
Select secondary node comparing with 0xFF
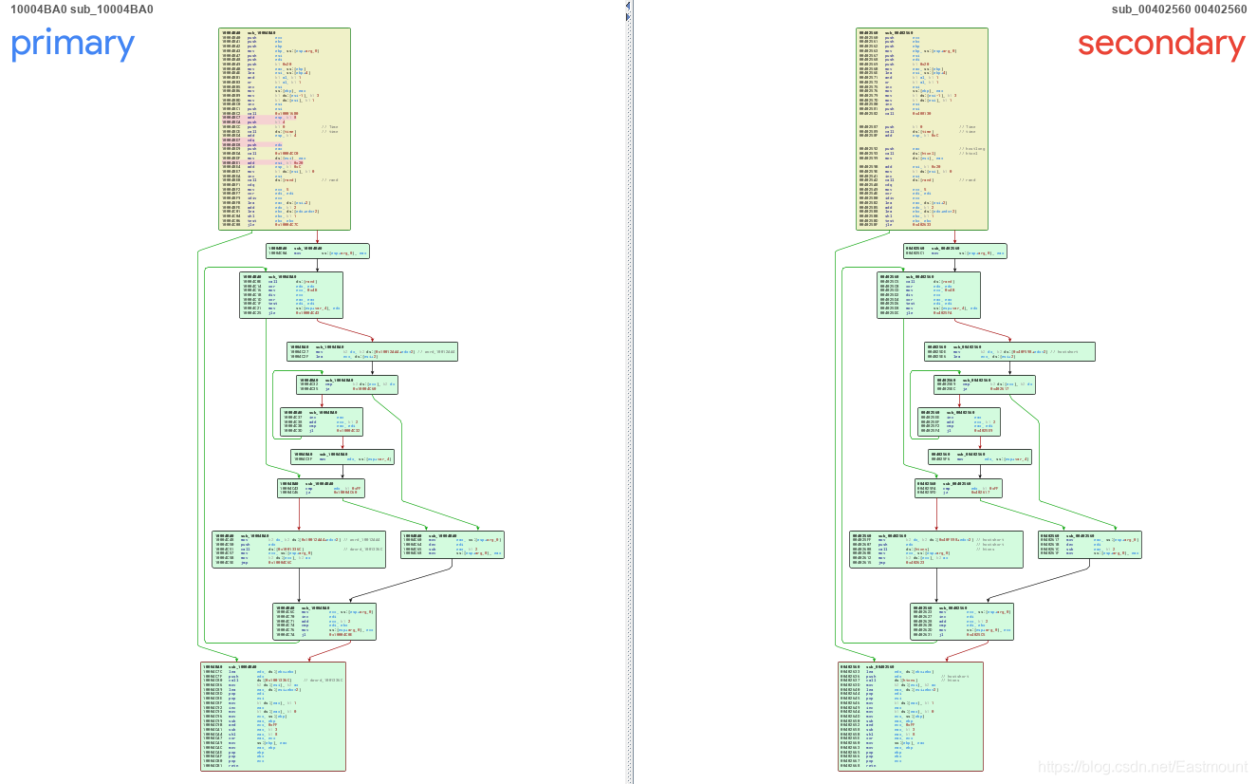(x=958, y=489)
